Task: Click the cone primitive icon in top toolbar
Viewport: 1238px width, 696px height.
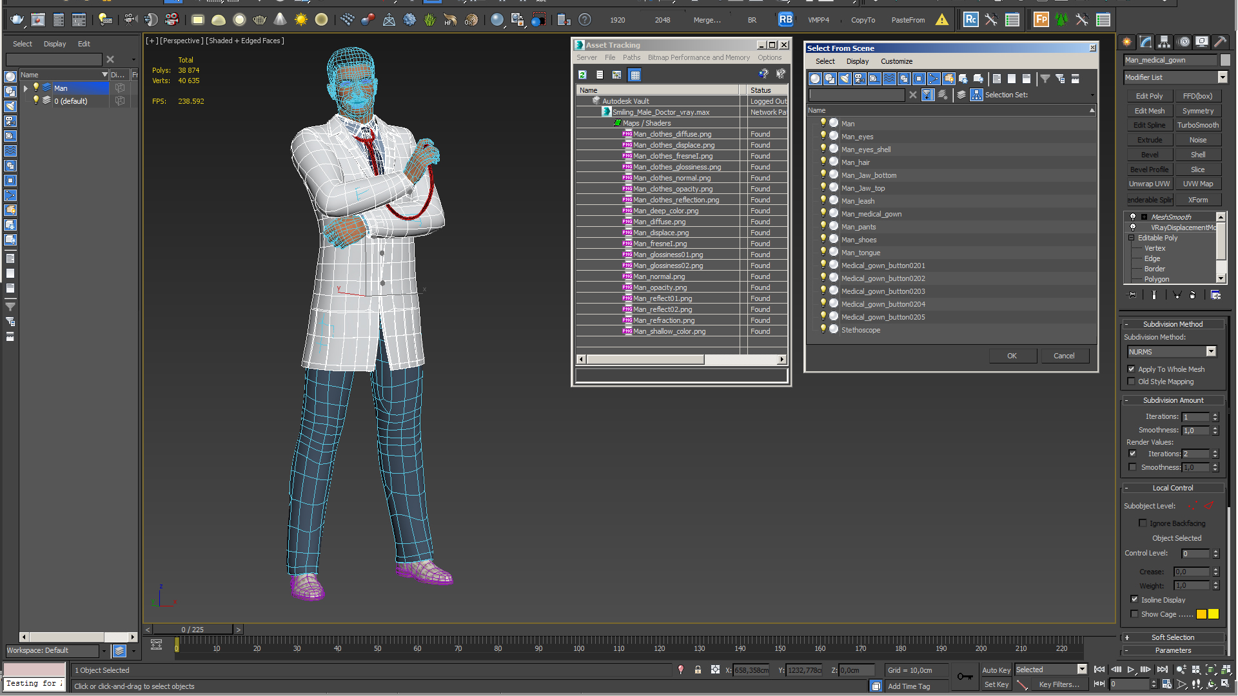Action: tap(280, 20)
